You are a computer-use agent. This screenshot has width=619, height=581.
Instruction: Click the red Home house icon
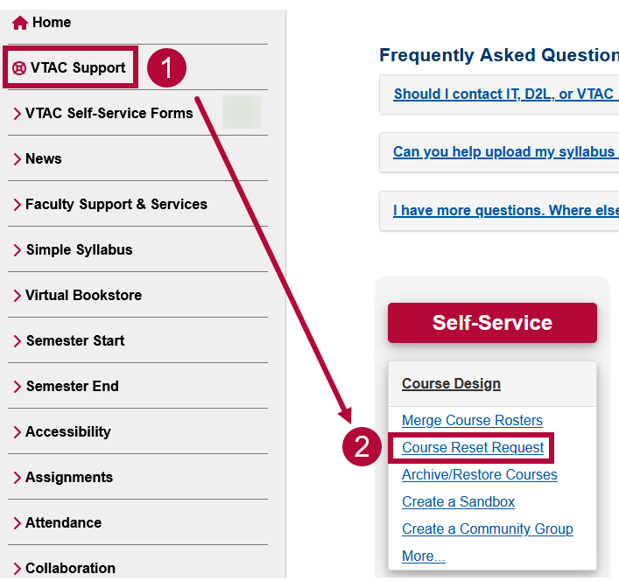click(20, 23)
